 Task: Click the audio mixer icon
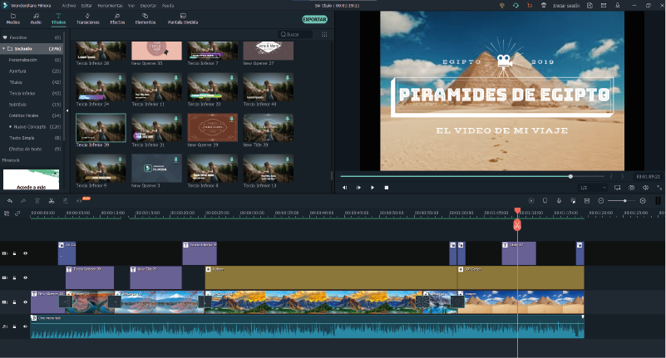tap(573, 201)
